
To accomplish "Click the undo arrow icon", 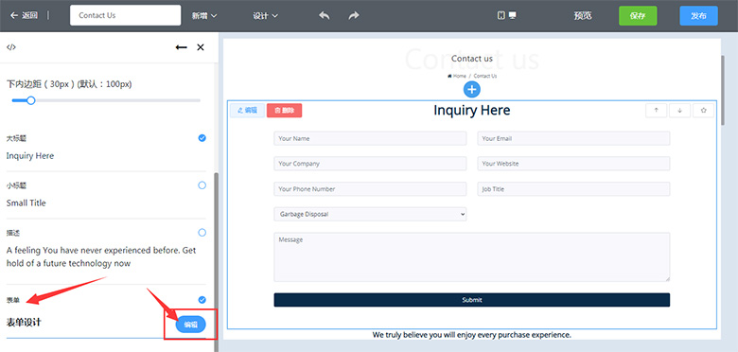I will (x=325, y=15).
